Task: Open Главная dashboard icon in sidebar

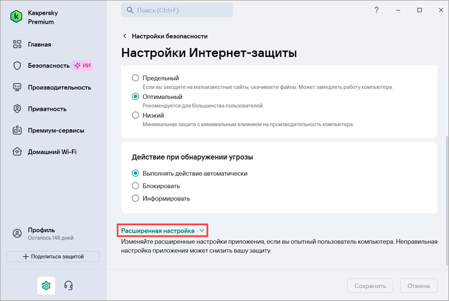Action: tap(17, 44)
